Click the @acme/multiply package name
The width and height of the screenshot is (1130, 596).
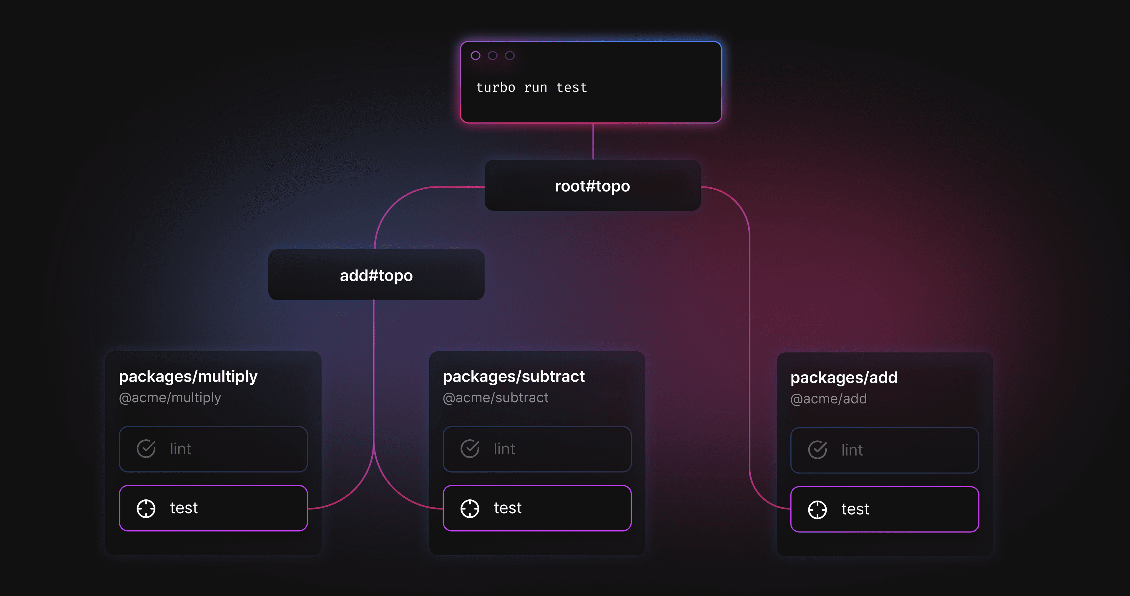pos(170,398)
